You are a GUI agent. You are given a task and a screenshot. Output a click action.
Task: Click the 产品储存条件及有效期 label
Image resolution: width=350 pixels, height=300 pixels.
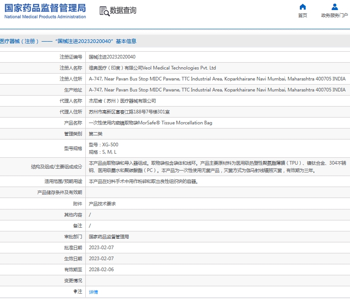tap(60, 193)
